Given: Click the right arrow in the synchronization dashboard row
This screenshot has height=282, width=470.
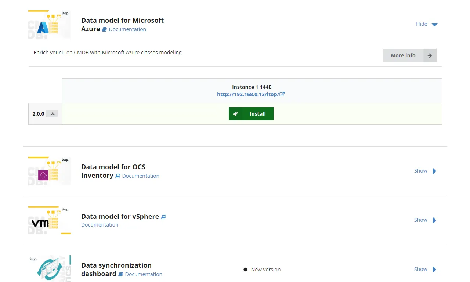Looking at the screenshot, I should pos(434,270).
